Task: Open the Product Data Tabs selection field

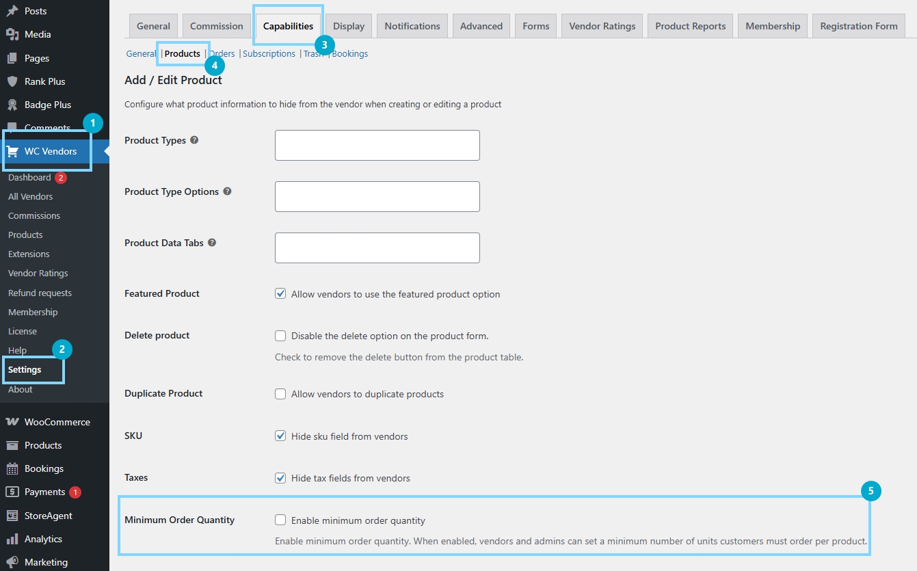Action: [377, 248]
